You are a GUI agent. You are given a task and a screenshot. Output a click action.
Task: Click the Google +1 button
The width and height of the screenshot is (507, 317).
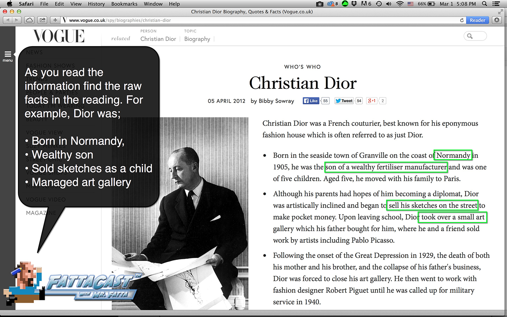[x=372, y=101]
